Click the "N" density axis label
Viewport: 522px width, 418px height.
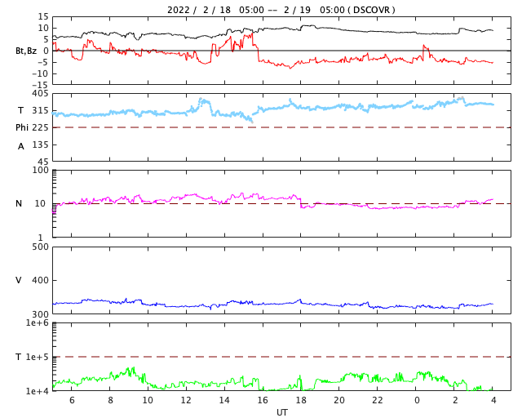pyautogui.click(x=19, y=203)
